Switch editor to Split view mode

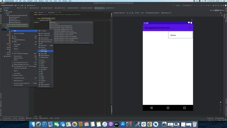pyautogui.click(x=217, y=10)
